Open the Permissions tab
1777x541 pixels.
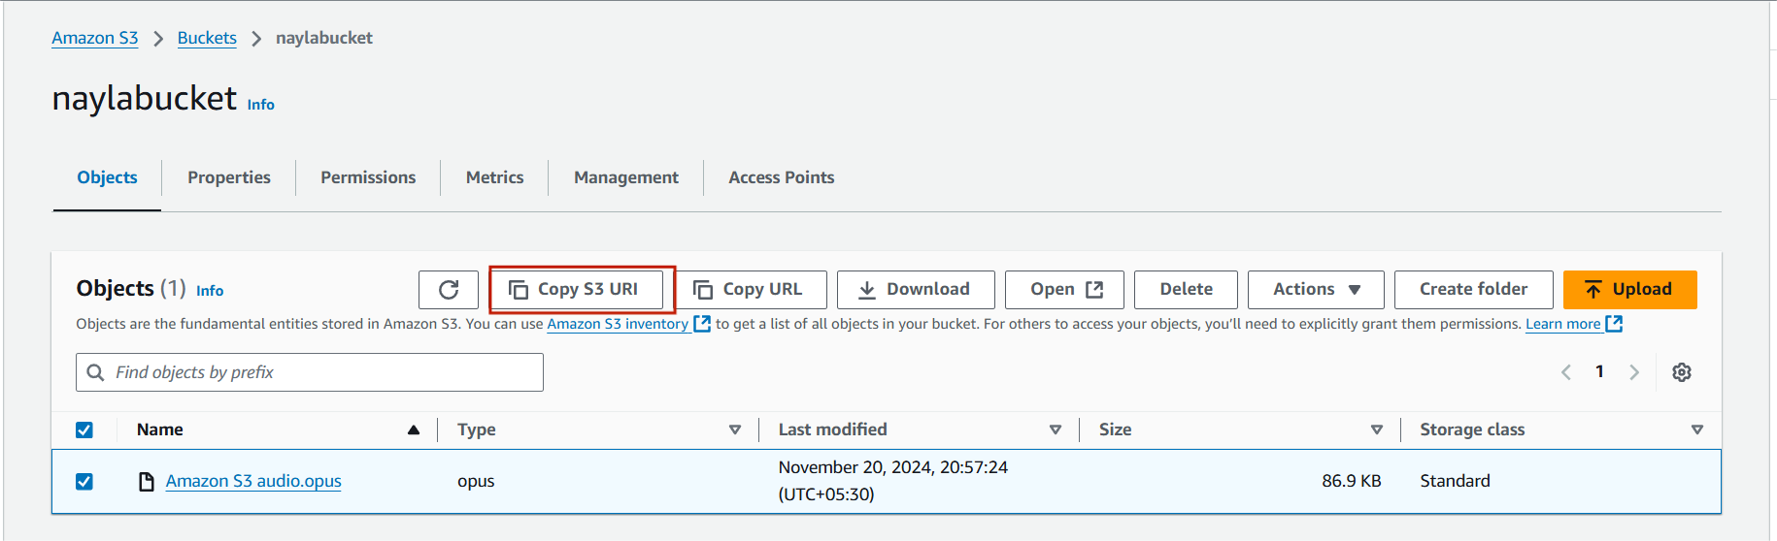pyautogui.click(x=368, y=177)
